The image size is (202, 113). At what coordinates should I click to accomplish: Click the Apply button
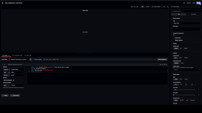click(x=199, y=3)
